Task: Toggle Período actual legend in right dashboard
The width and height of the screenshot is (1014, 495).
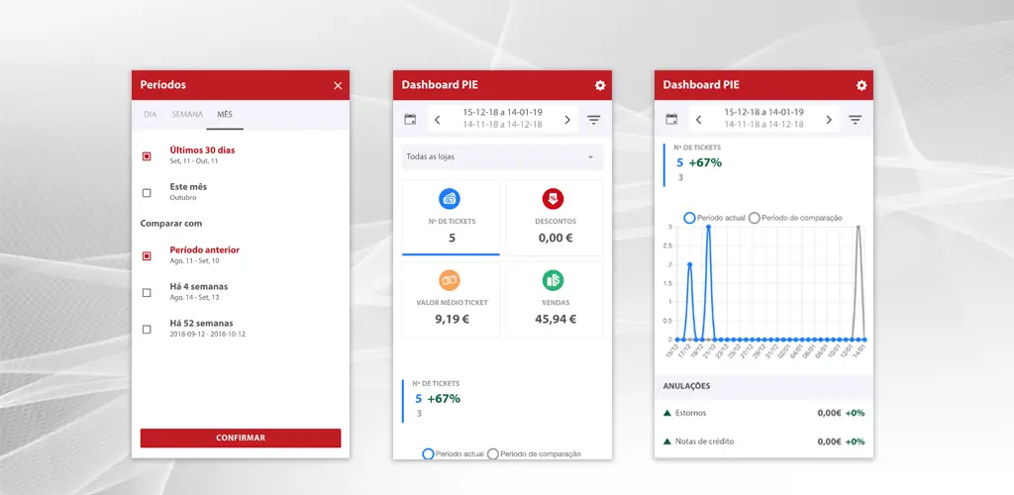Action: [714, 218]
